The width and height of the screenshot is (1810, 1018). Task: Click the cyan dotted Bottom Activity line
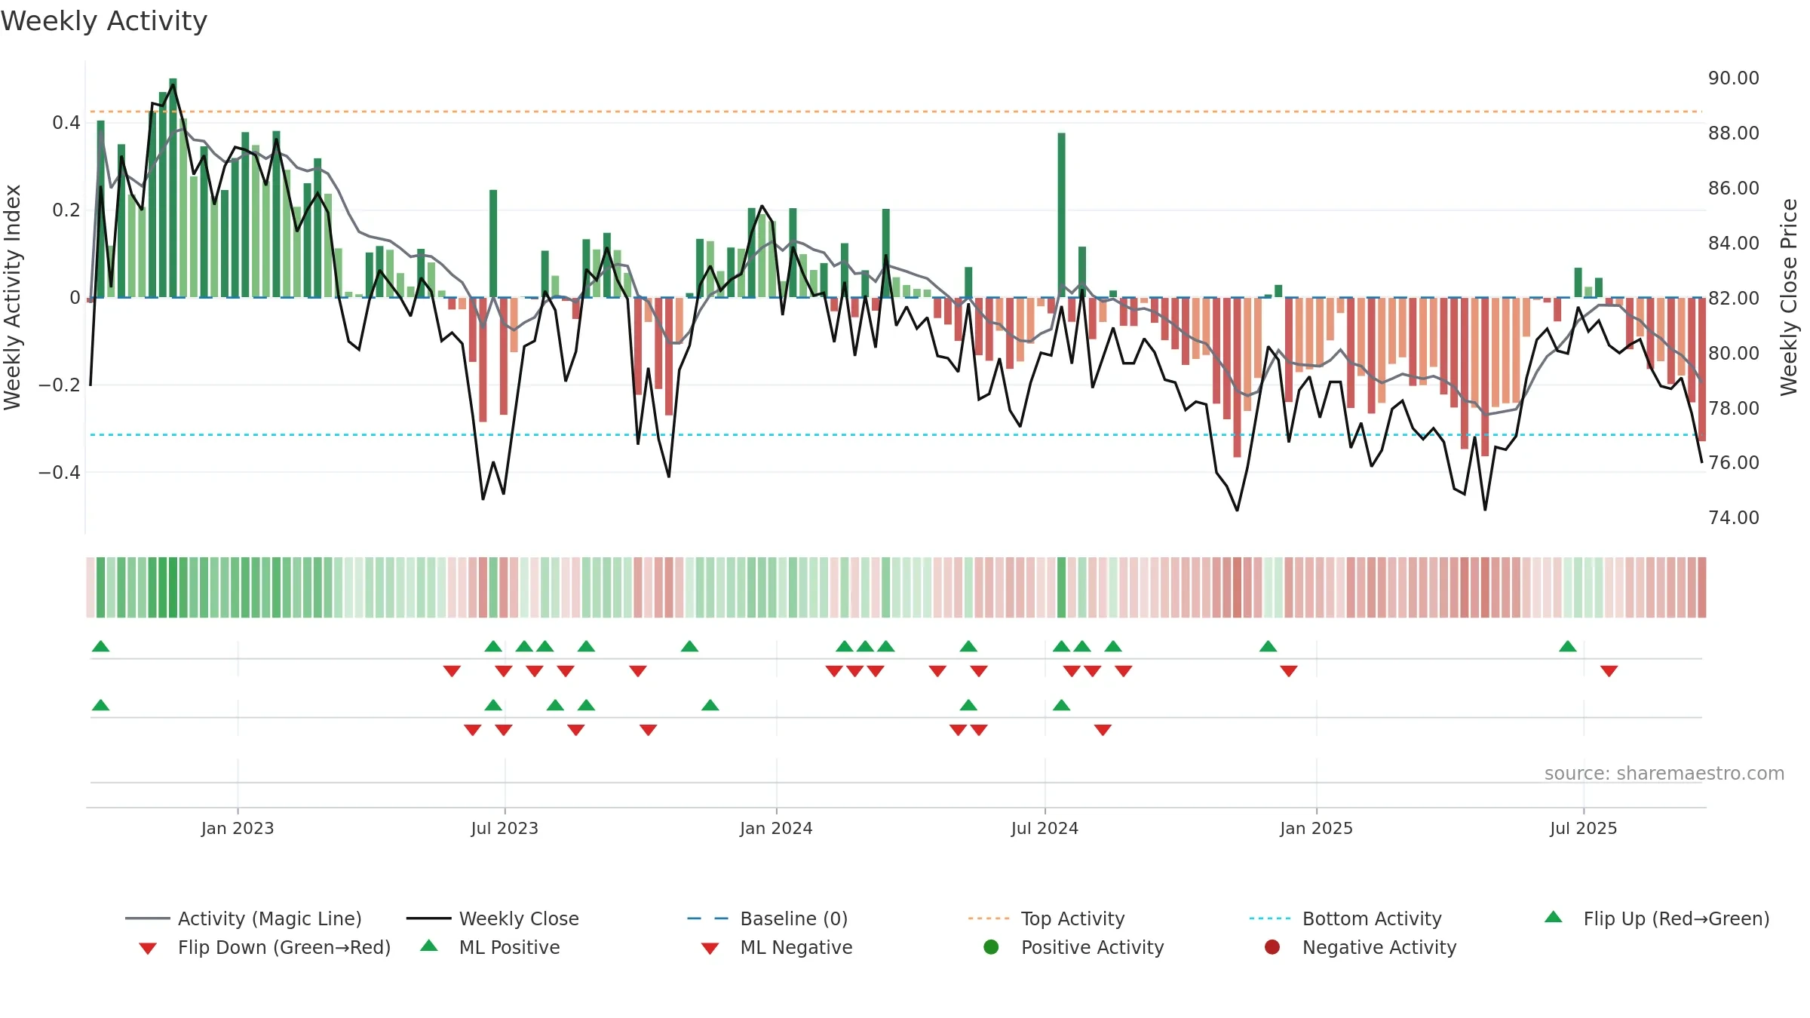(x=894, y=434)
